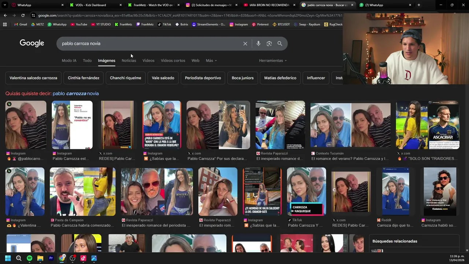469x264 pixels.
Task: Reload the page with refresh icon
Action: (23, 15)
